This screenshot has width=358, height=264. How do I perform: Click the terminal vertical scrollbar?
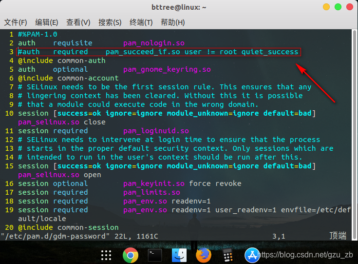(x=355, y=135)
